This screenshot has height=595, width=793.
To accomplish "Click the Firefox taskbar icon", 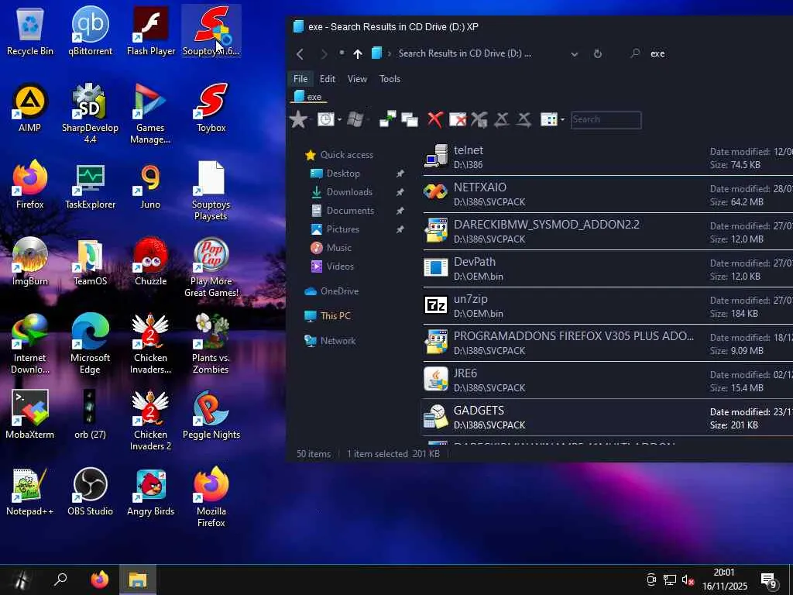I will click(x=100, y=580).
